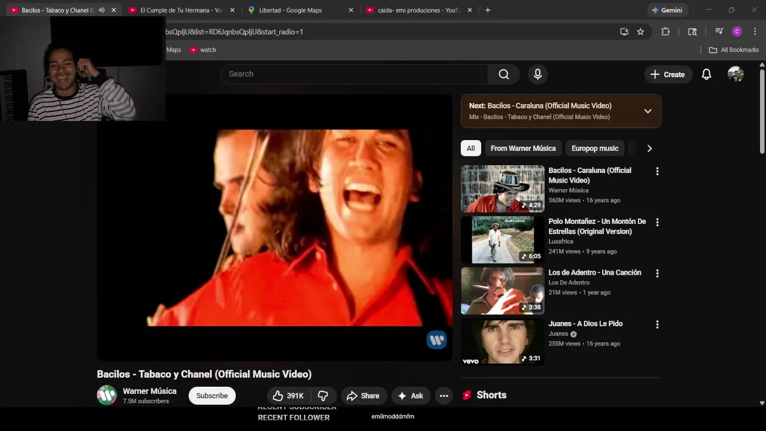This screenshot has height=431, width=766.
Task: Show more filter chips with right arrow
Action: point(649,148)
